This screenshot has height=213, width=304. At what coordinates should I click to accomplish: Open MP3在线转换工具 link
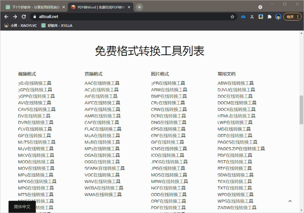102,149
